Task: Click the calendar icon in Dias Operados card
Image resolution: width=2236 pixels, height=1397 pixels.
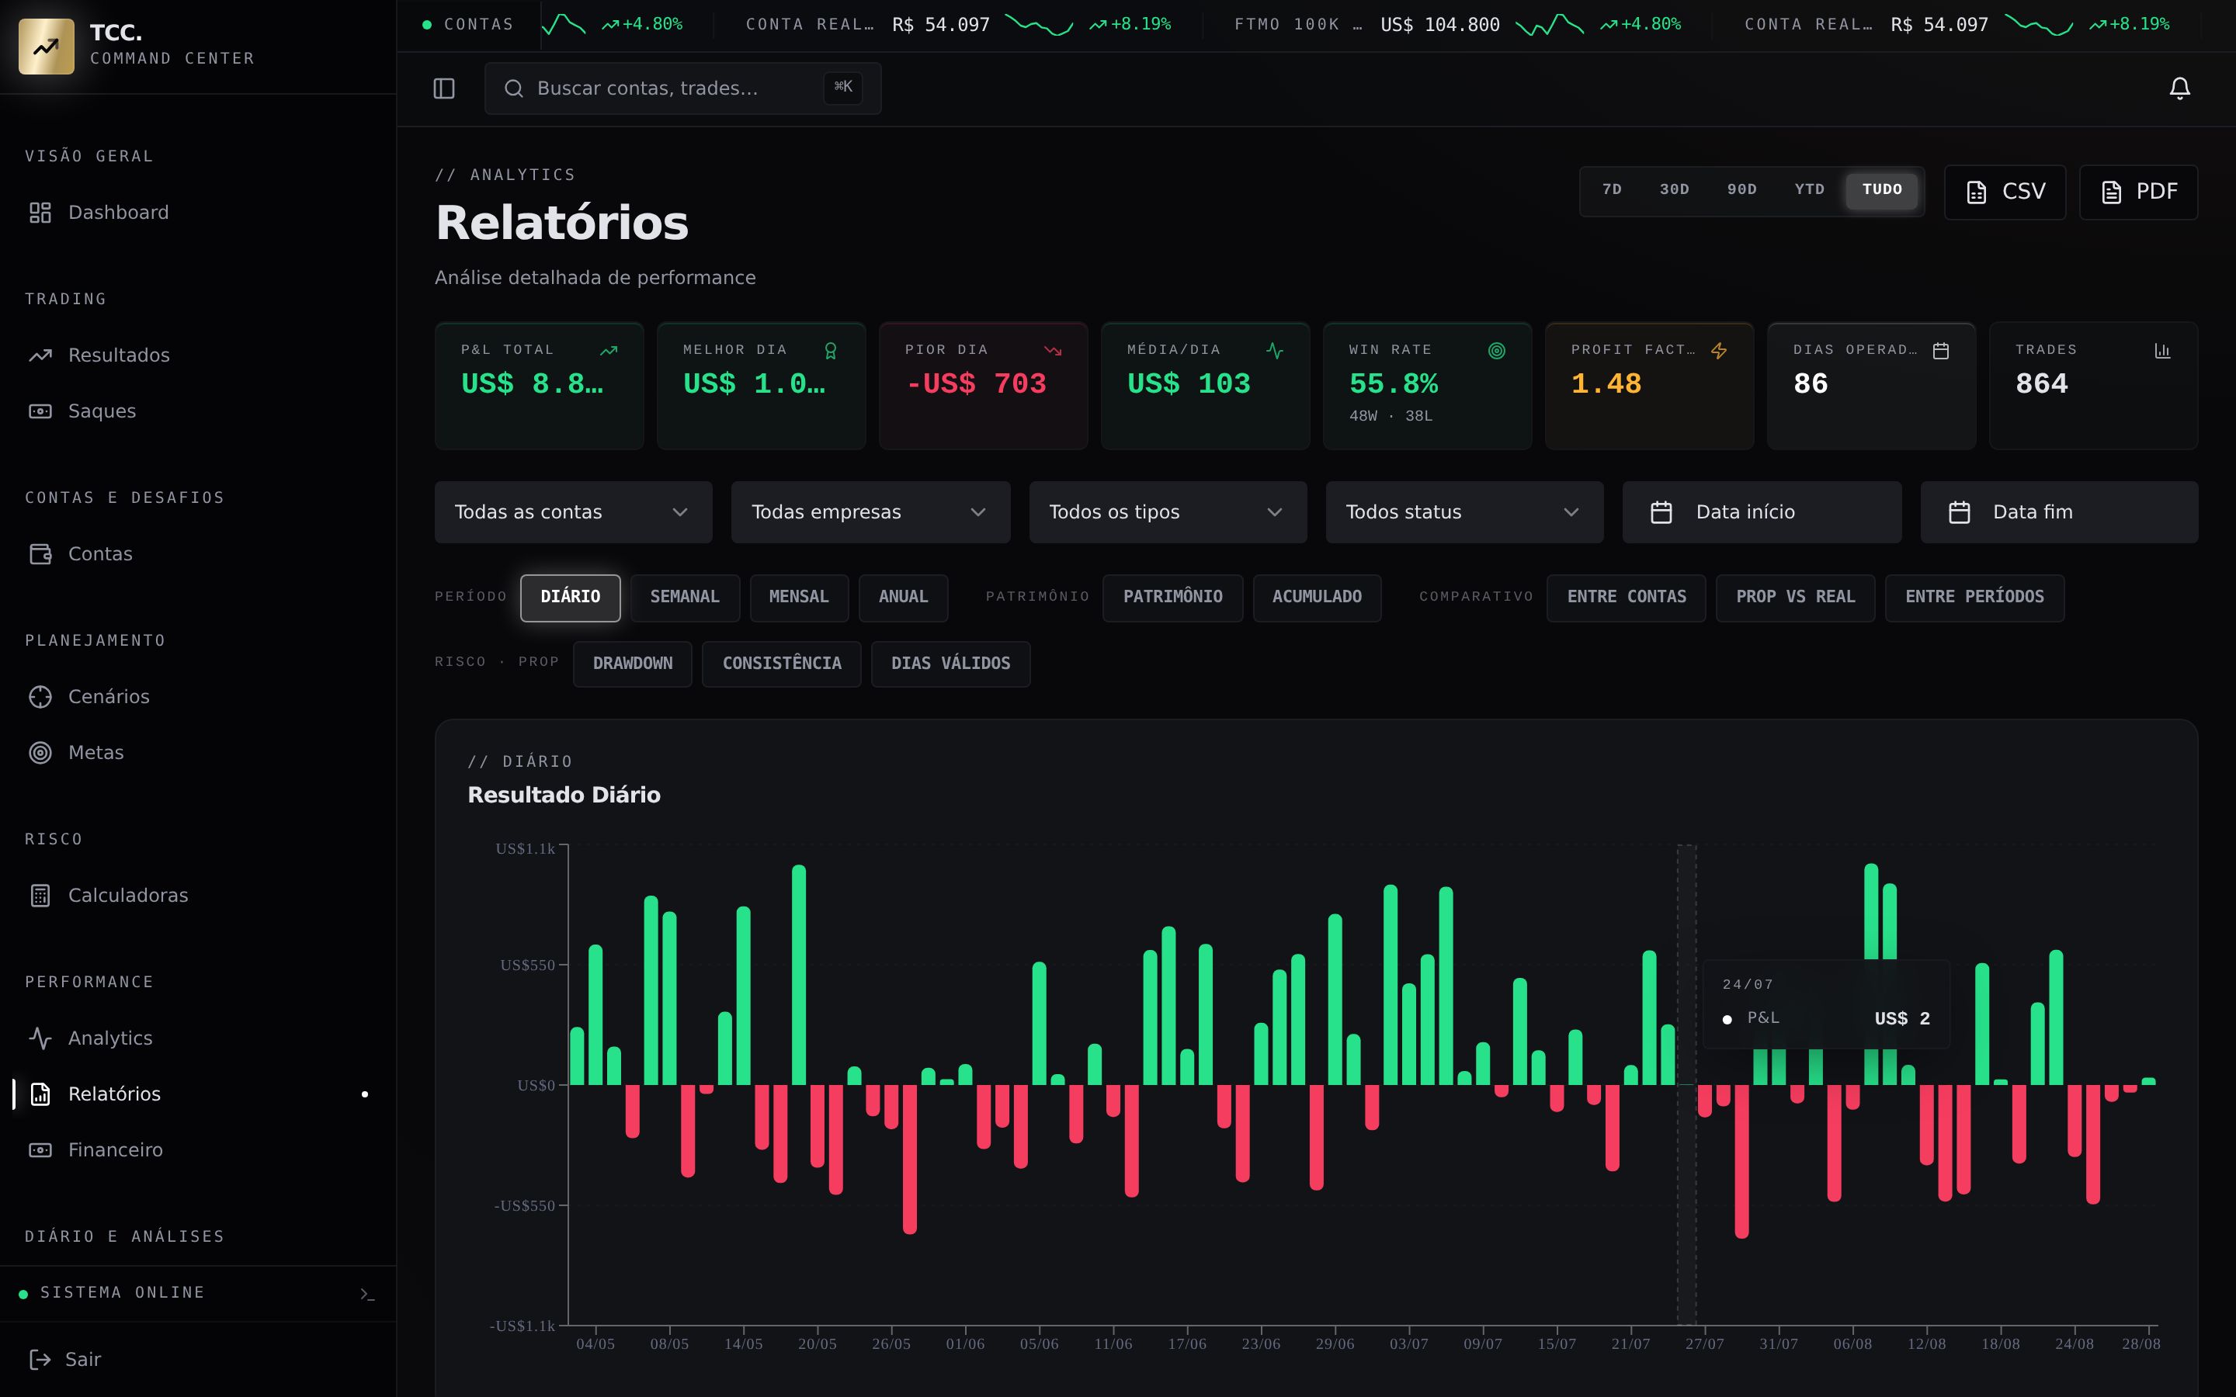Action: [x=1940, y=351]
